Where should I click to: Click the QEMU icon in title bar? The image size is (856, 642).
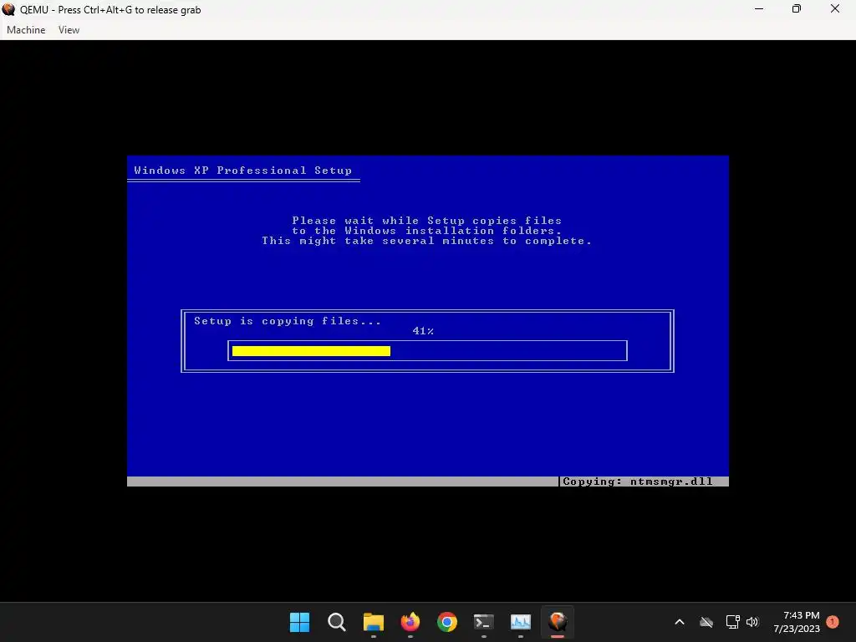click(x=8, y=9)
